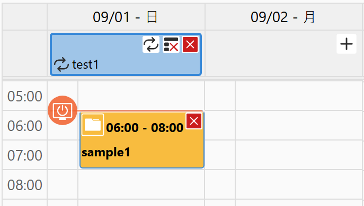Select the sample1 event title
This screenshot has height=206, width=364.
(106, 152)
